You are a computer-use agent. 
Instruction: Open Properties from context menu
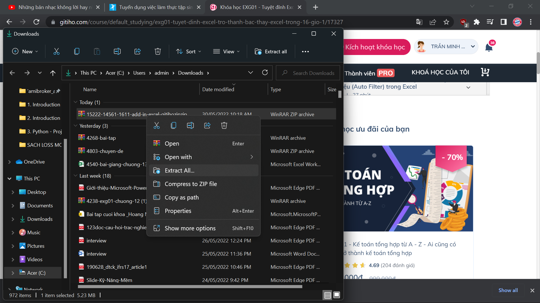coord(204,211)
